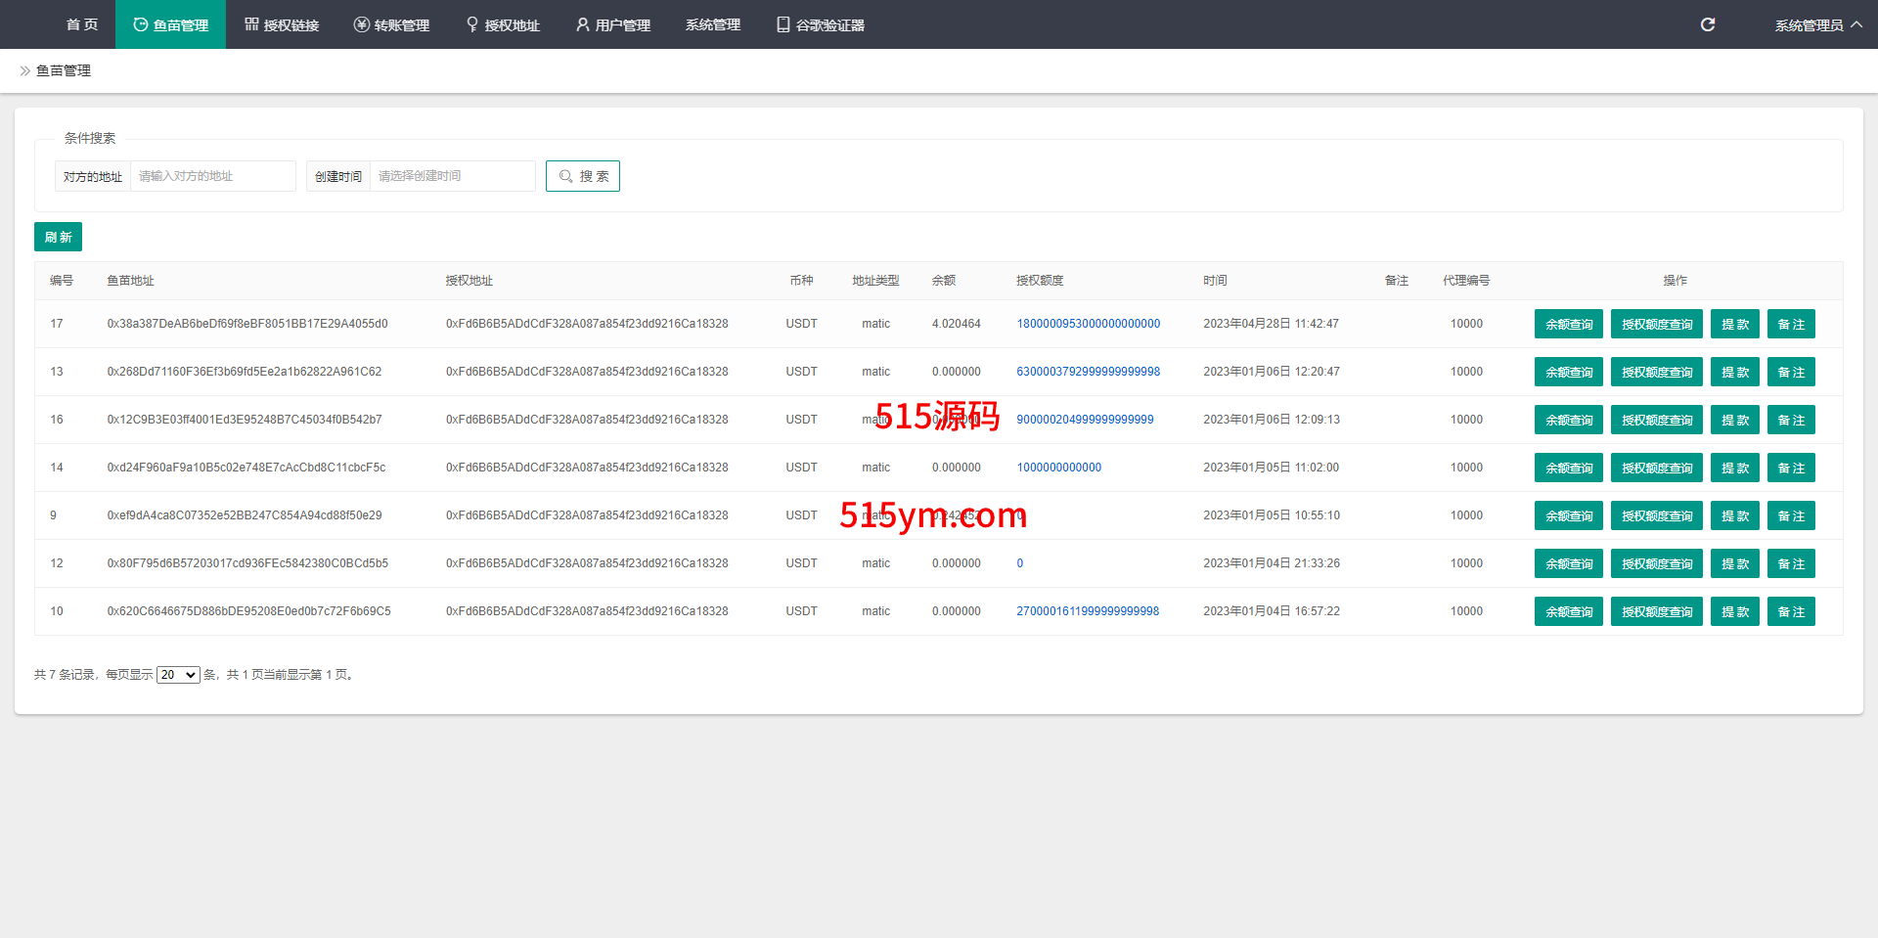1878x938 pixels.
Task: Click the 用户管理 person icon
Action: pos(583,24)
